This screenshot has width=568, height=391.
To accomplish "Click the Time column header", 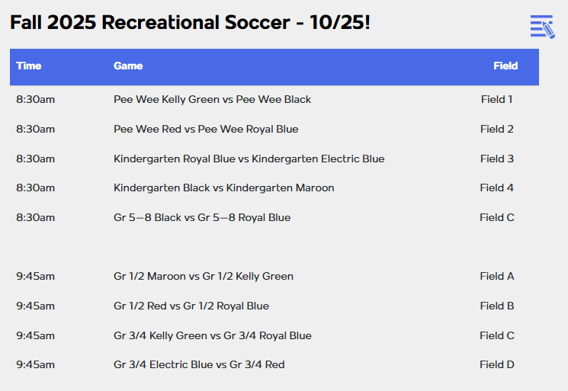I will (x=29, y=66).
